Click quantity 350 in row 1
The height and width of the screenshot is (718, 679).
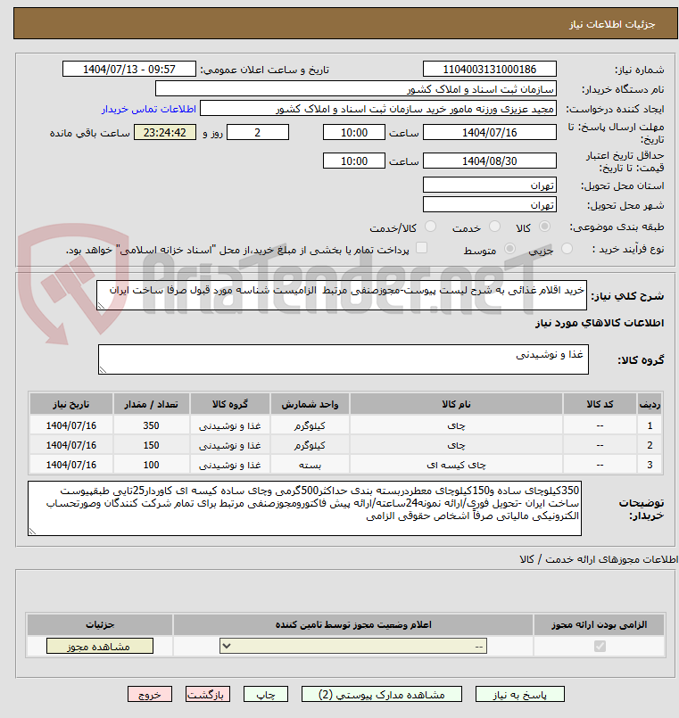coord(151,425)
